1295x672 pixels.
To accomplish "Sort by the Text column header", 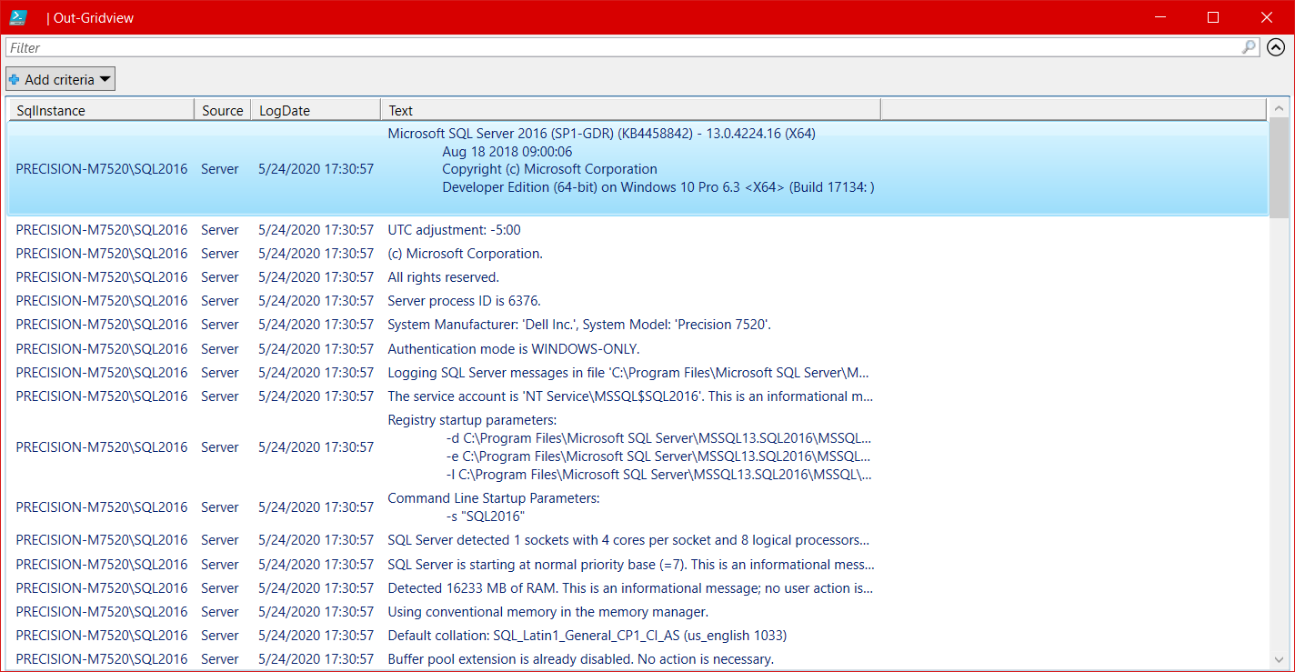I will tap(627, 110).
